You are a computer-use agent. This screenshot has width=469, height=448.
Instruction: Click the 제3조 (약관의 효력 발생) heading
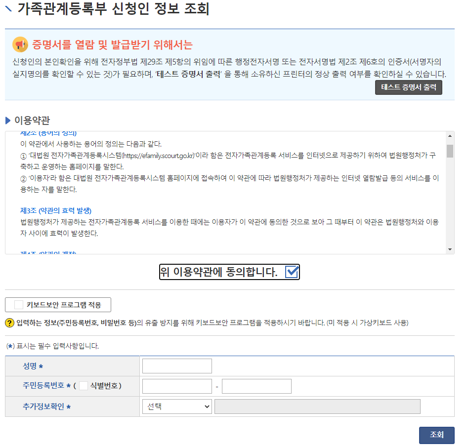pos(56,211)
